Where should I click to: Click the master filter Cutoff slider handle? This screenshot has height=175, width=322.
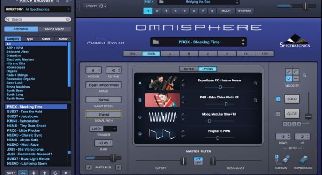183,161
